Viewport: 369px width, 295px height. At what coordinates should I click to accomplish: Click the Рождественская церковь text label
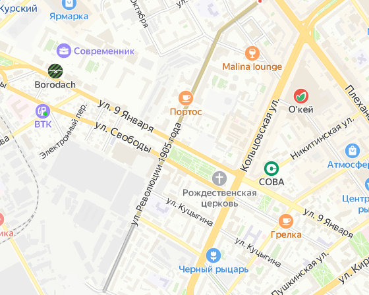coord(219,198)
